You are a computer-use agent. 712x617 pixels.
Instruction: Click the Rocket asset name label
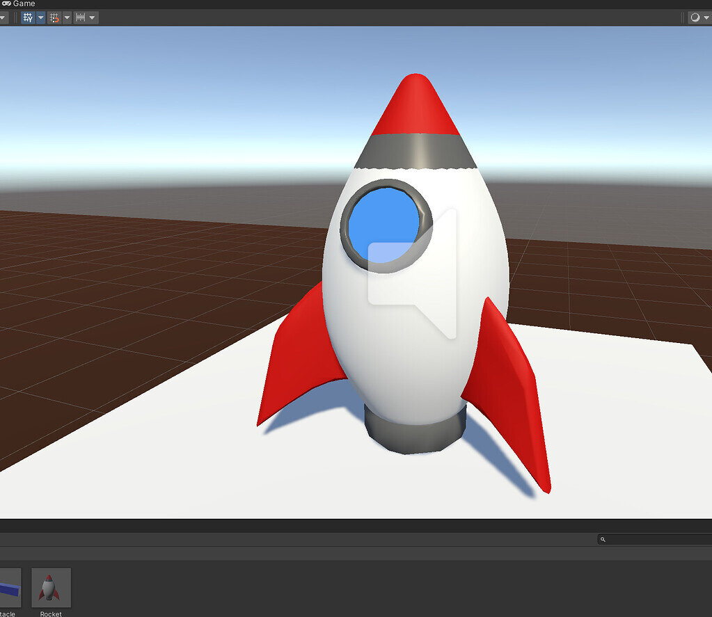point(50,614)
